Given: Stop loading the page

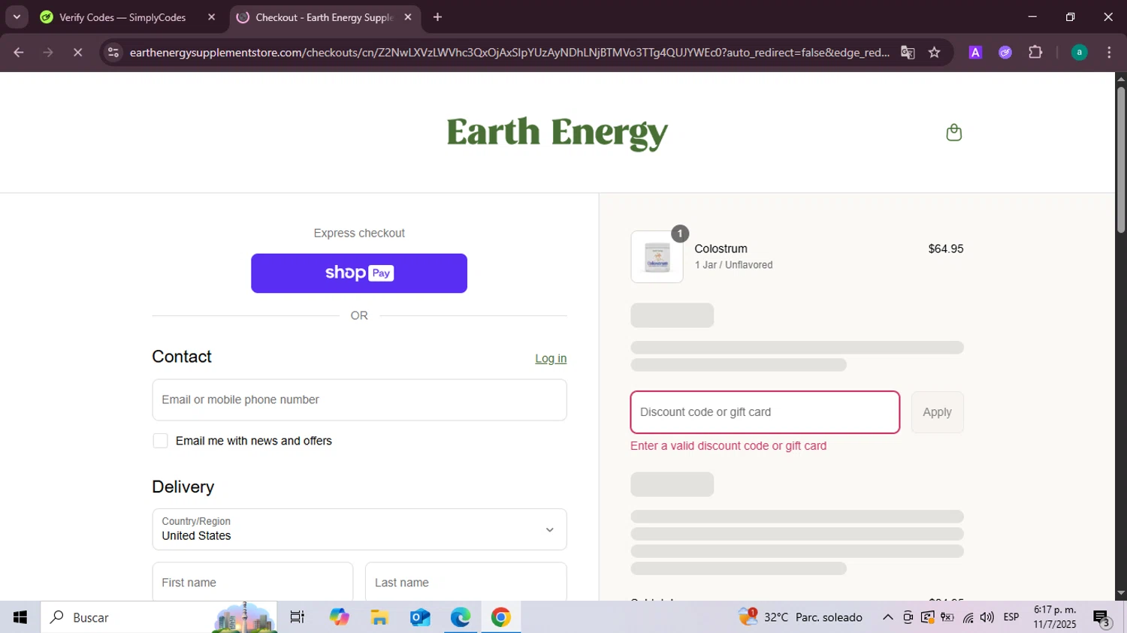Looking at the screenshot, I should pyautogui.click(x=77, y=53).
